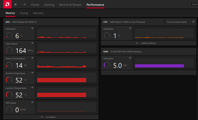
Task: Click the GPU Utilization gauge dial
Action: (x=9, y=35)
